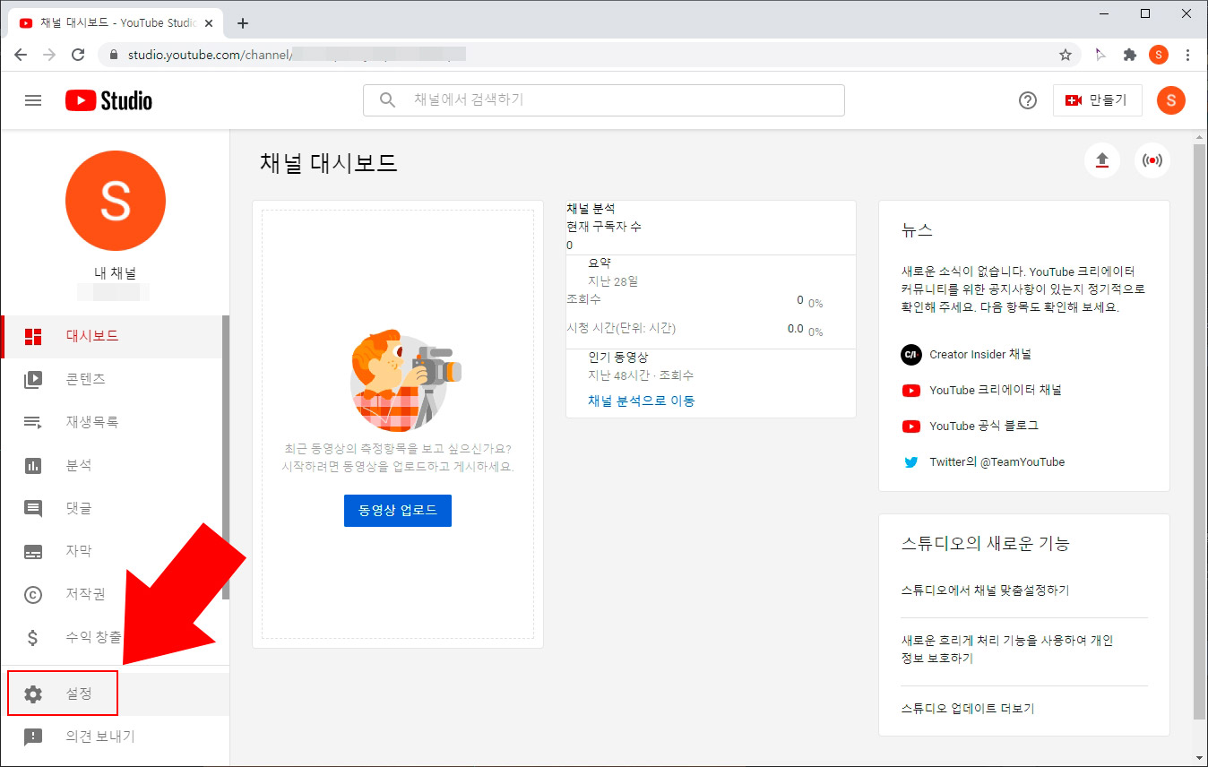Open the 수익 창출 monetization dollar icon

pyautogui.click(x=33, y=637)
